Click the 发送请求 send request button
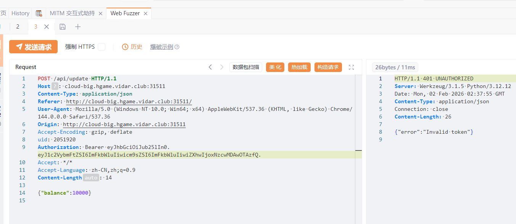Screen dimensions: 516x224 pos(34,47)
